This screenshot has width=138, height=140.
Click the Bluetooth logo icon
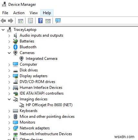[x=15, y=47]
